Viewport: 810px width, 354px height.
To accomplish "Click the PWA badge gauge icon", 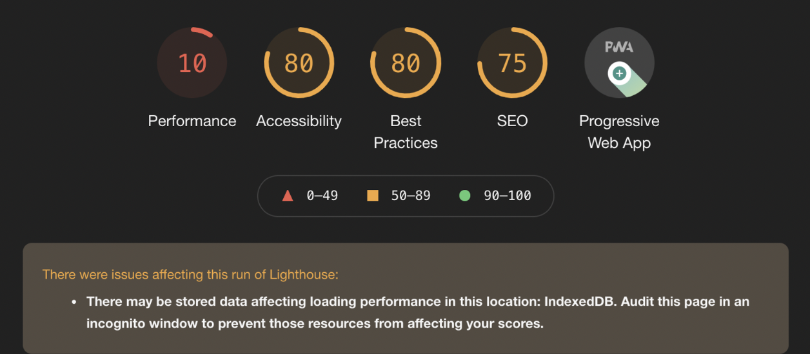I will click(x=619, y=63).
